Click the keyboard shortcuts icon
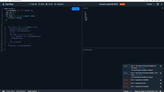This screenshot has width=164, height=92. point(3,91)
